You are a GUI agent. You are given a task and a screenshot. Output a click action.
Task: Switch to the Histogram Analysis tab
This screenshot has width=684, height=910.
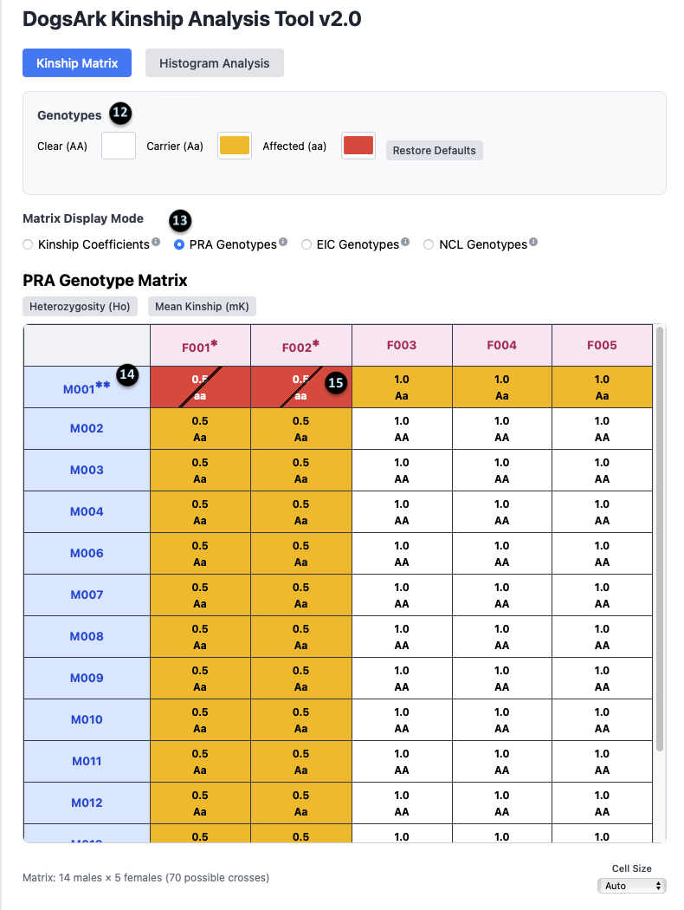tap(214, 62)
